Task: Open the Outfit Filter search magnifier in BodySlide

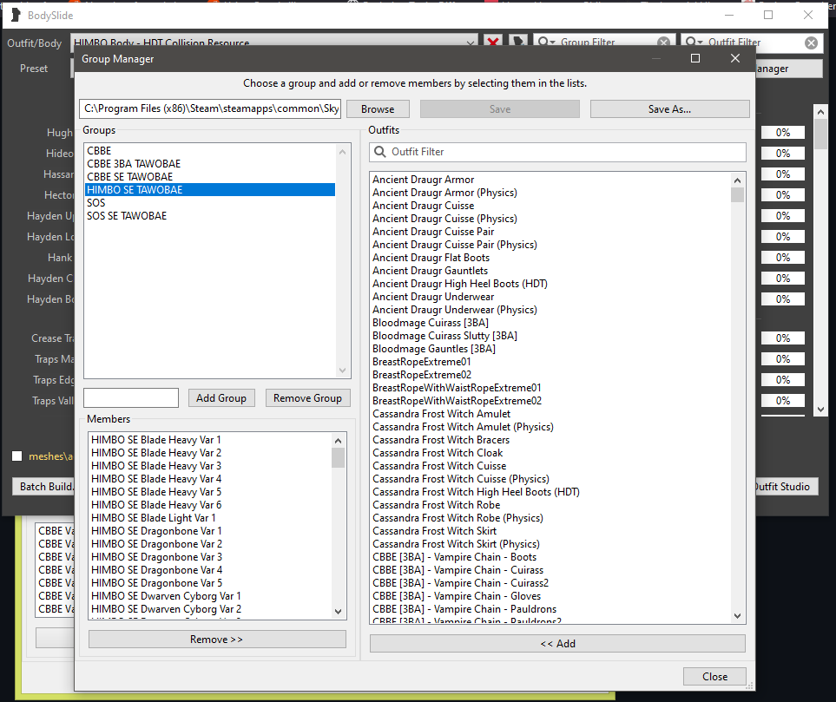Action: (x=694, y=42)
